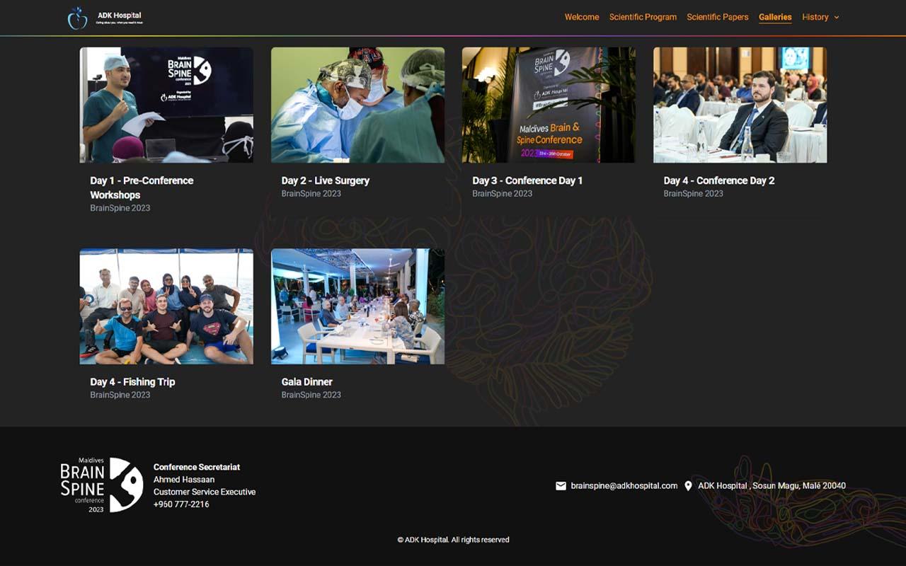The width and height of the screenshot is (906, 566).
Task: Open the History menu item
Action: click(x=815, y=17)
